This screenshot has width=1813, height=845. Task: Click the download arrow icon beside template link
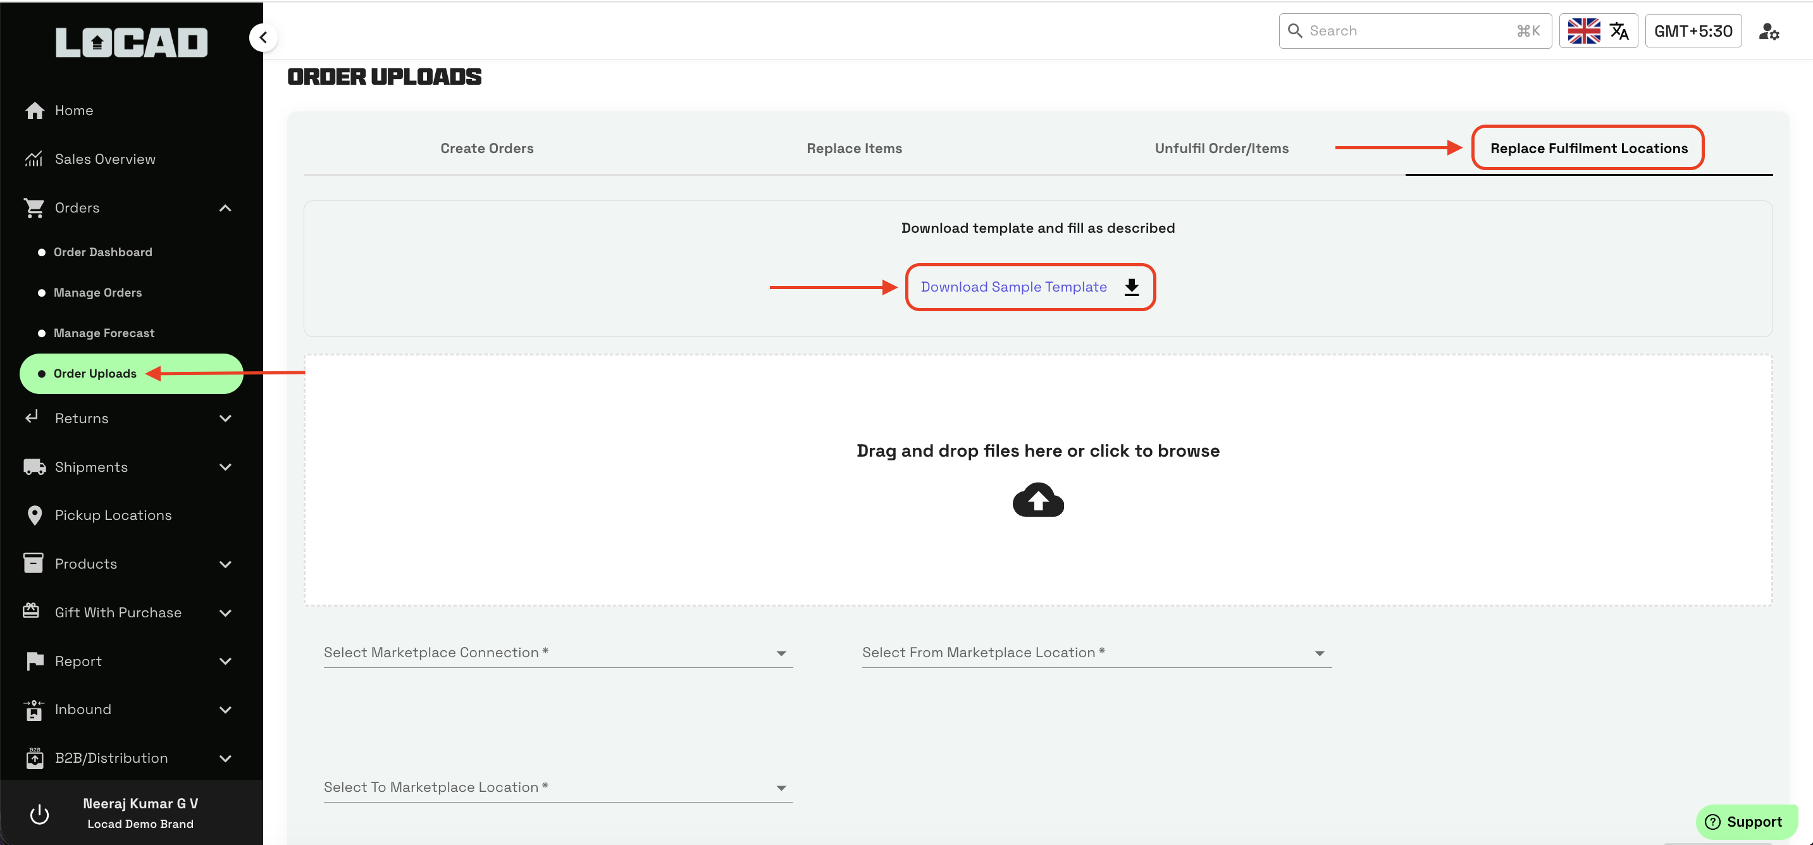[x=1131, y=287]
